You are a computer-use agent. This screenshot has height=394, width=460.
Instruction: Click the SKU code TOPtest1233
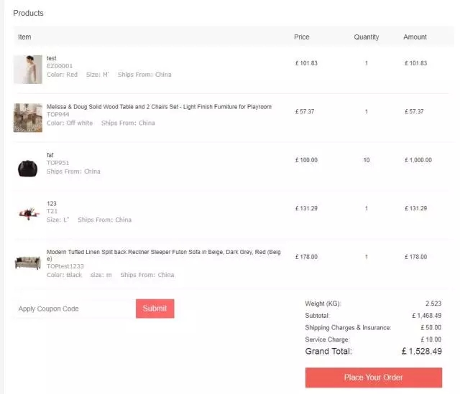coord(65,266)
